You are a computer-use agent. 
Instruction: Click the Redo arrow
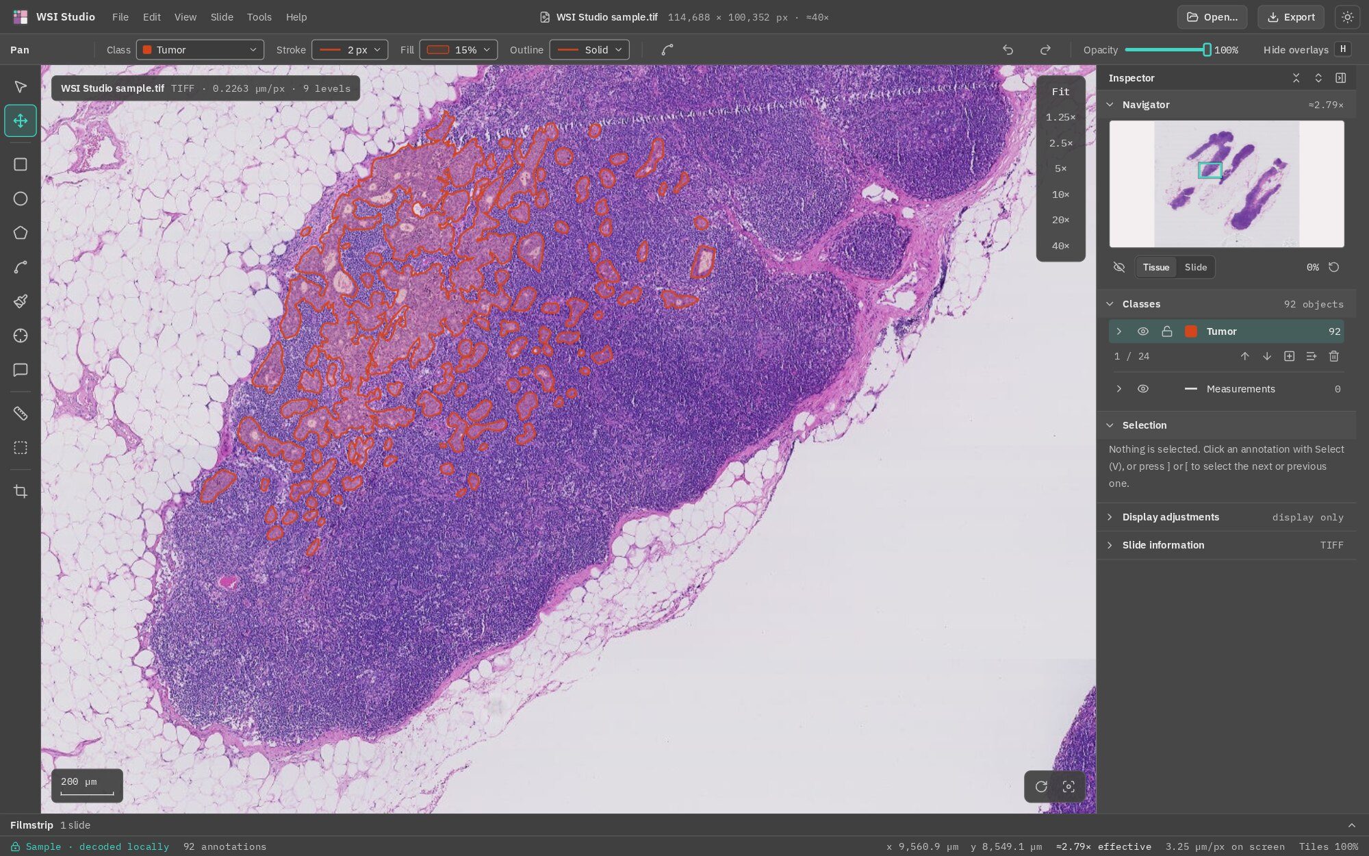[x=1045, y=50]
